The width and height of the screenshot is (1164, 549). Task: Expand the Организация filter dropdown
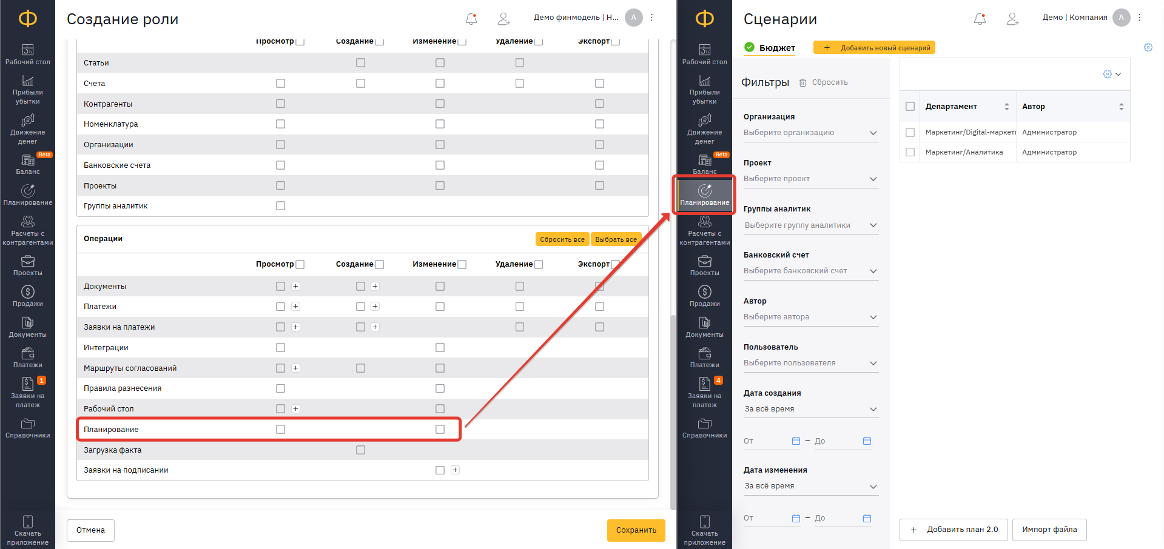click(810, 133)
